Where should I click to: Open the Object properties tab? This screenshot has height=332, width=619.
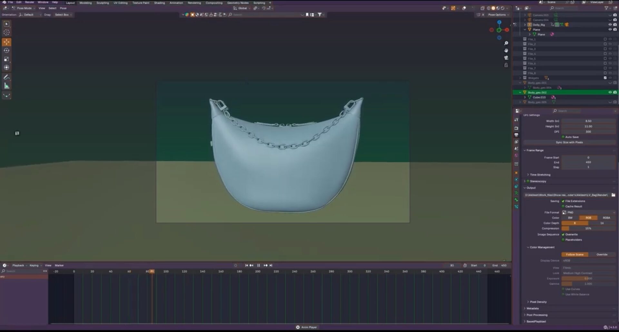pos(516,173)
